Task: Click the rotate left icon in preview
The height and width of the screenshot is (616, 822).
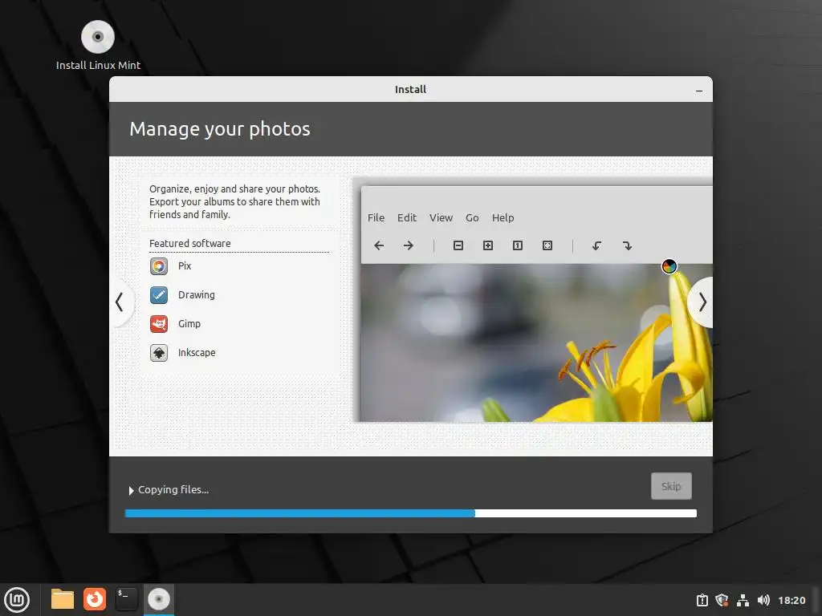Action: pos(596,245)
